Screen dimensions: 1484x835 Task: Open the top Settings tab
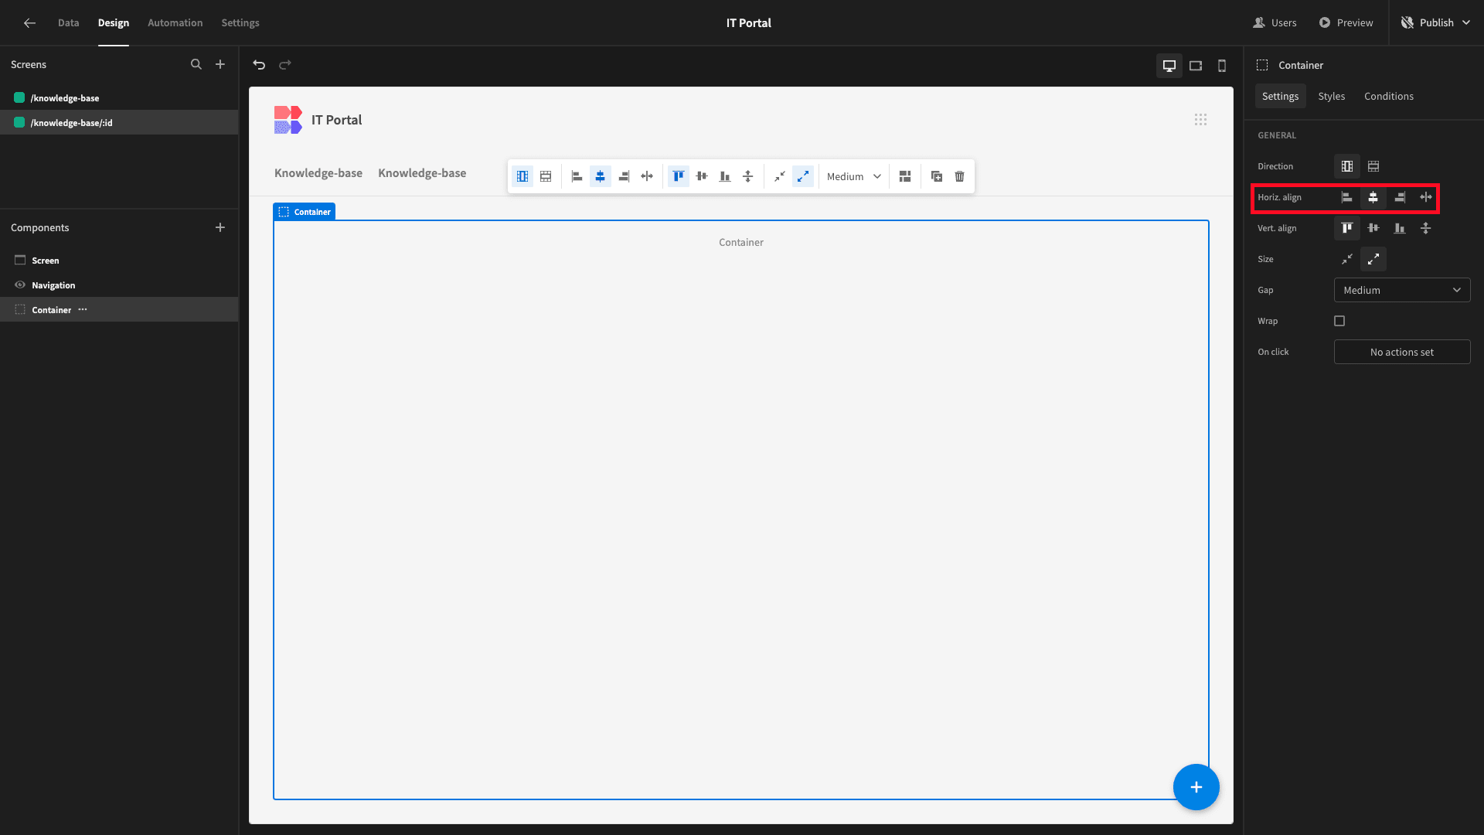click(240, 22)
